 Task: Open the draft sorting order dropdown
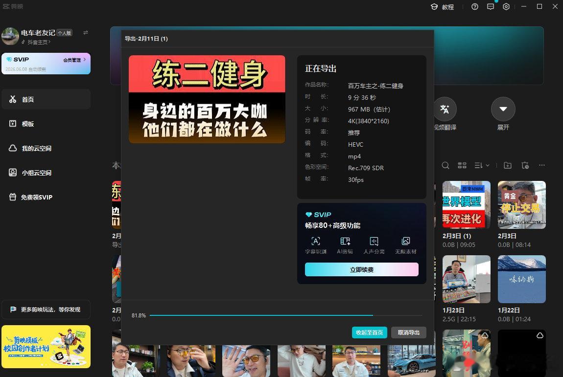pos(481,165)
